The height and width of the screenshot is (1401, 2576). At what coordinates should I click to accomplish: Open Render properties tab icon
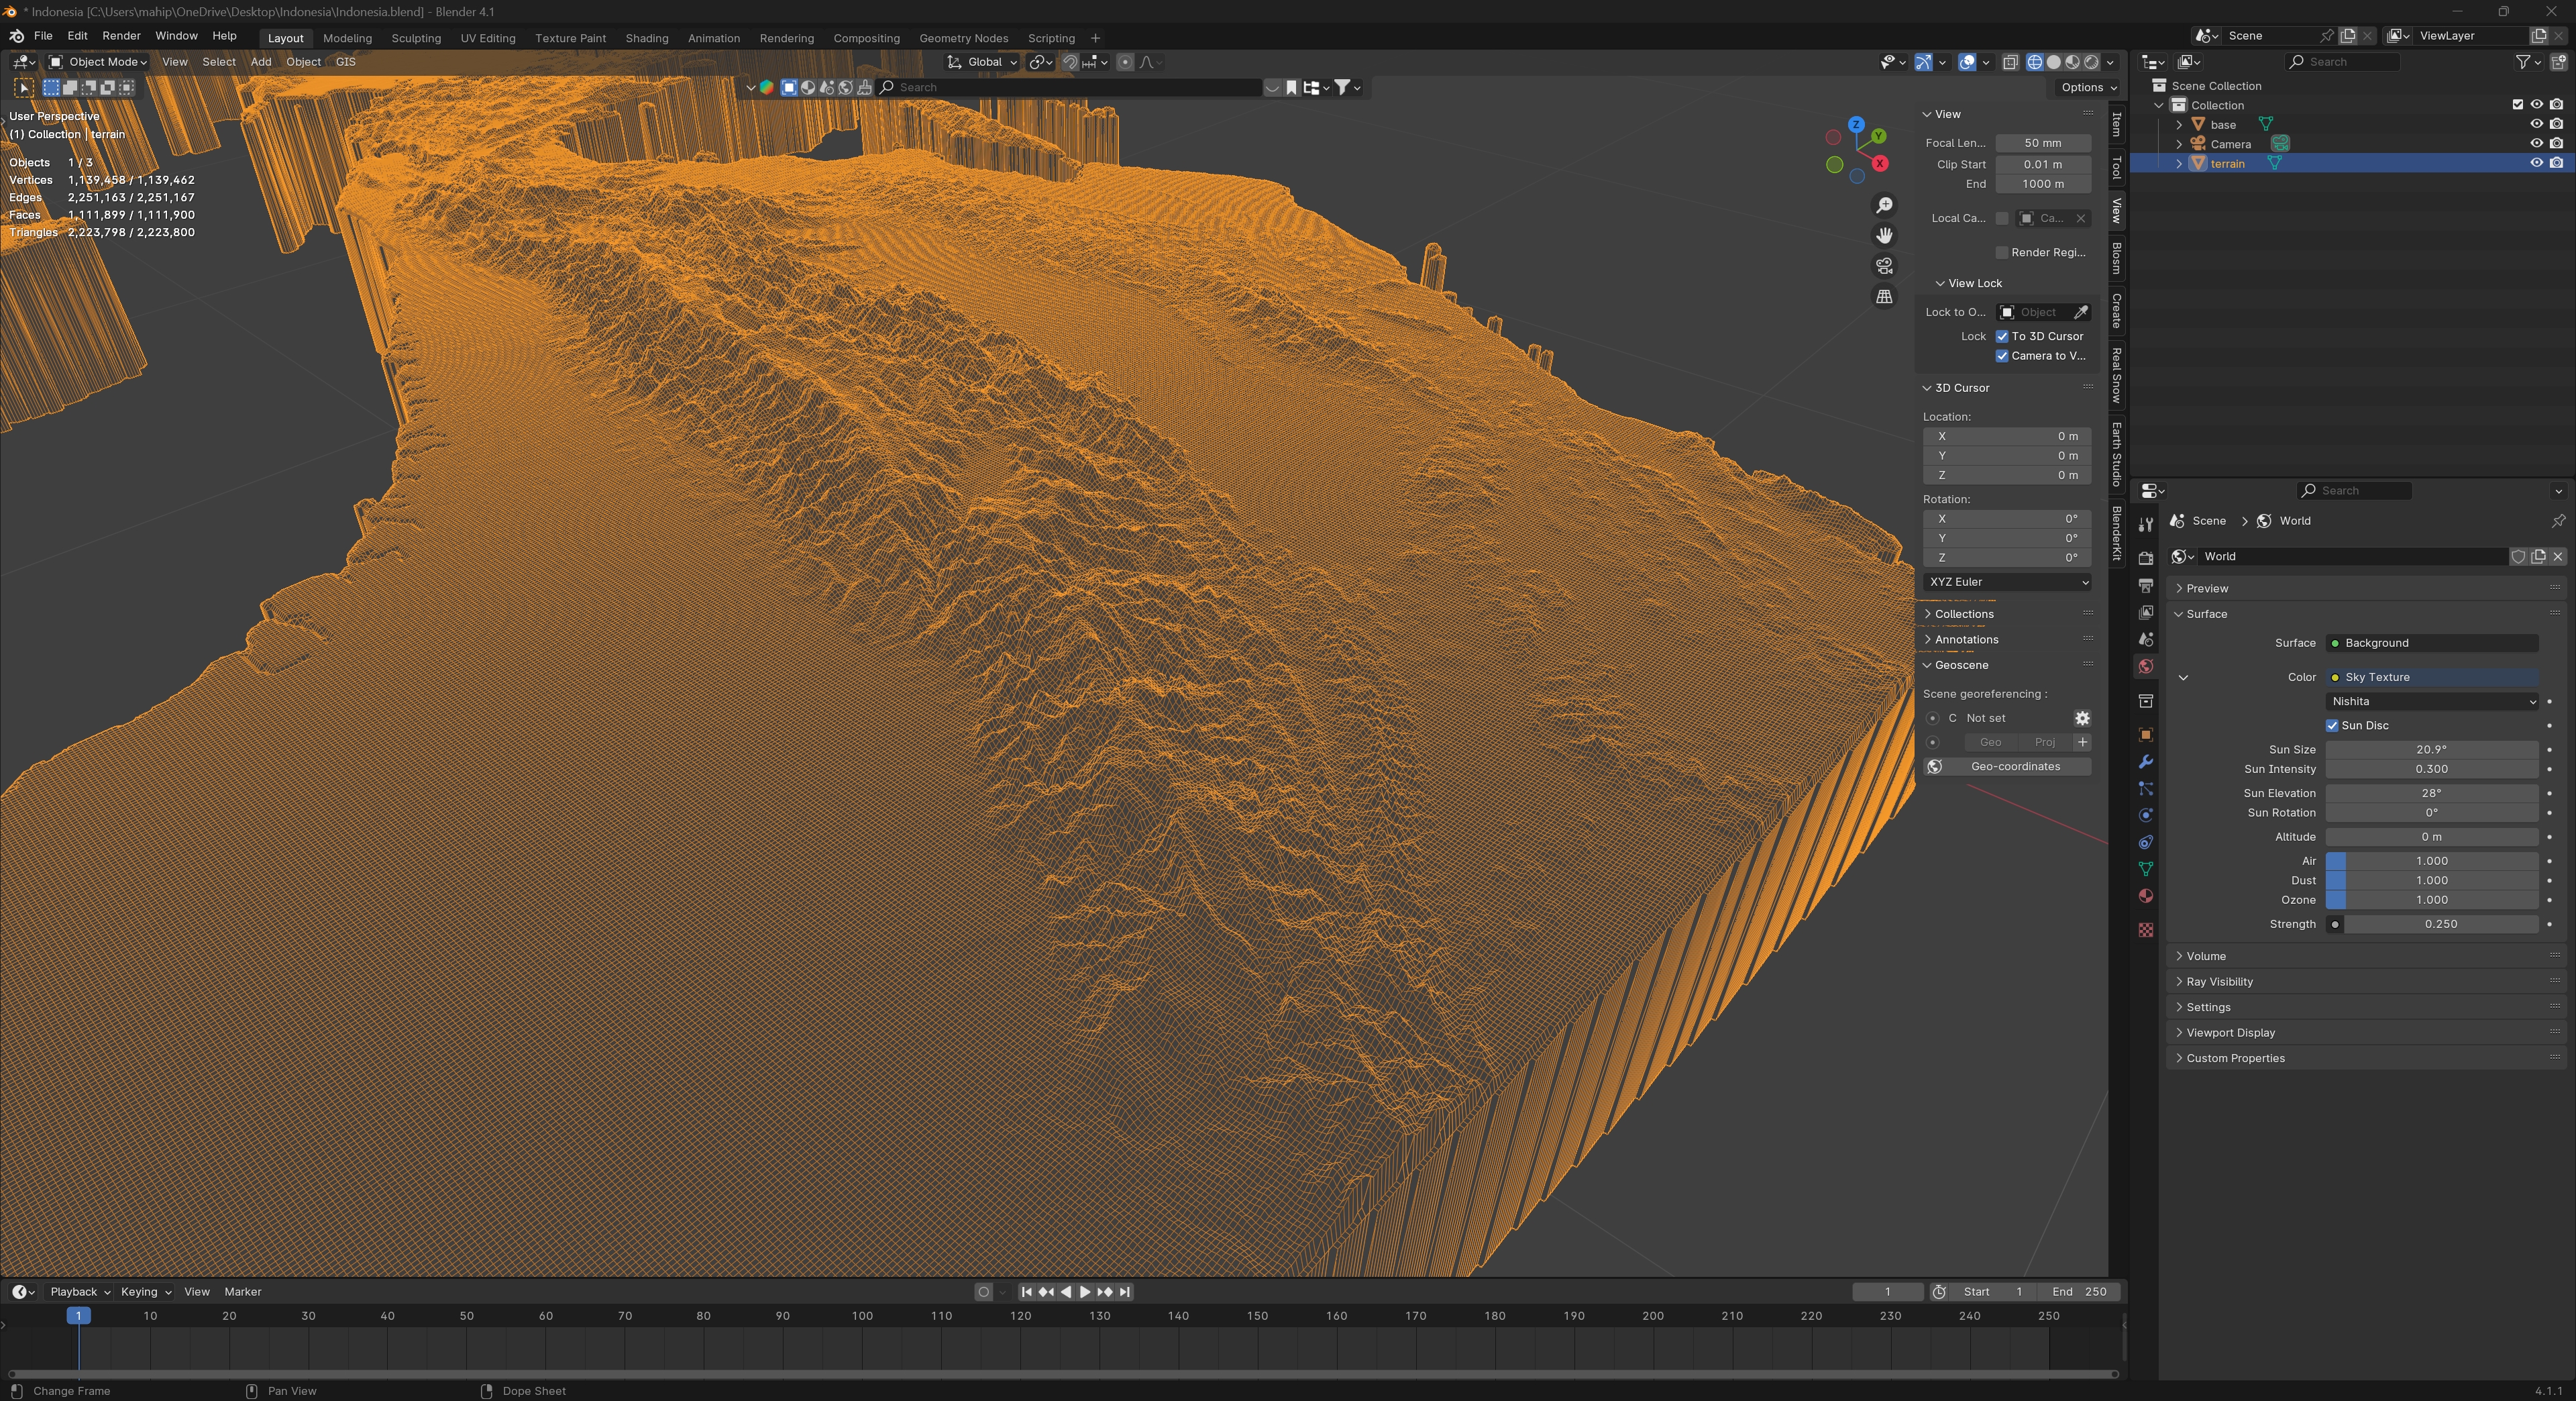[x=2145, y=558]
